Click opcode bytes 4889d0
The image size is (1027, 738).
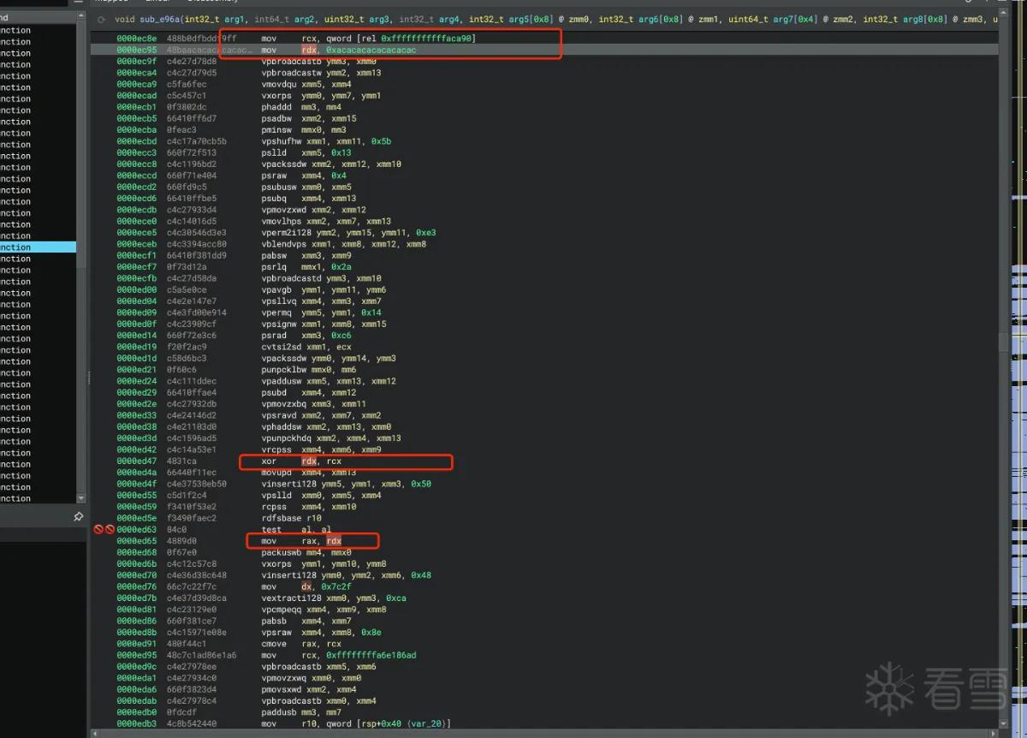[181, 541]
